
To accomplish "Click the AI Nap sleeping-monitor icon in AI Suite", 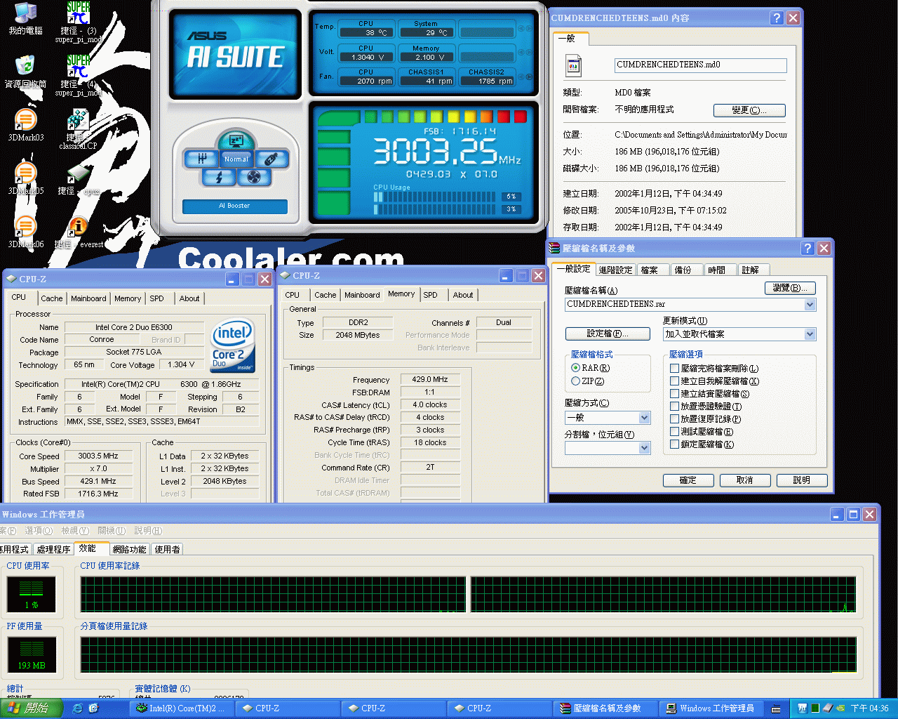I will coord(236,140).
